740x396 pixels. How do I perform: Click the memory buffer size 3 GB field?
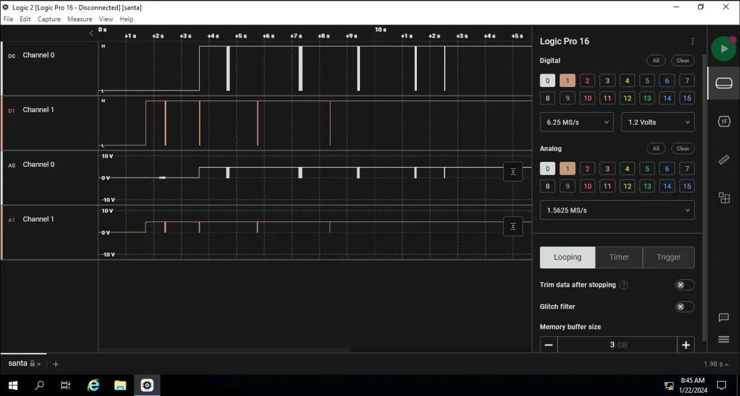pyautogui.click(x=617, y=345)
